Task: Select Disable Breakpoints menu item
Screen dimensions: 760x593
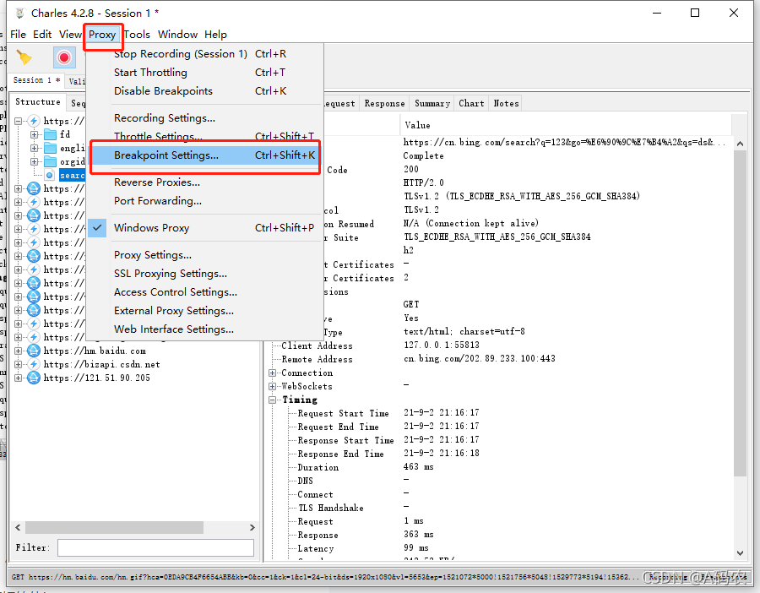Action: pos(204,91)
